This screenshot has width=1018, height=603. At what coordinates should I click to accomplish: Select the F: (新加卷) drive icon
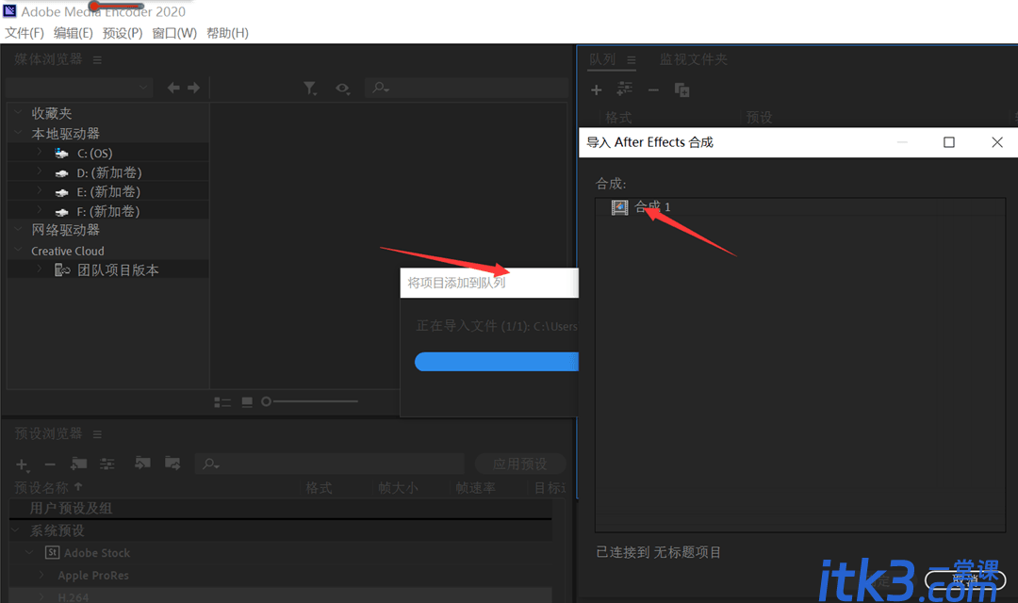pos(61,212)
